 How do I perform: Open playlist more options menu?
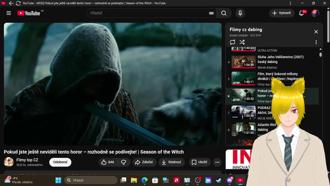tap(316, 42)
